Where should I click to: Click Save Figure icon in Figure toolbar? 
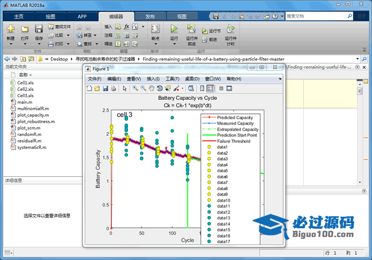(105, 88)
